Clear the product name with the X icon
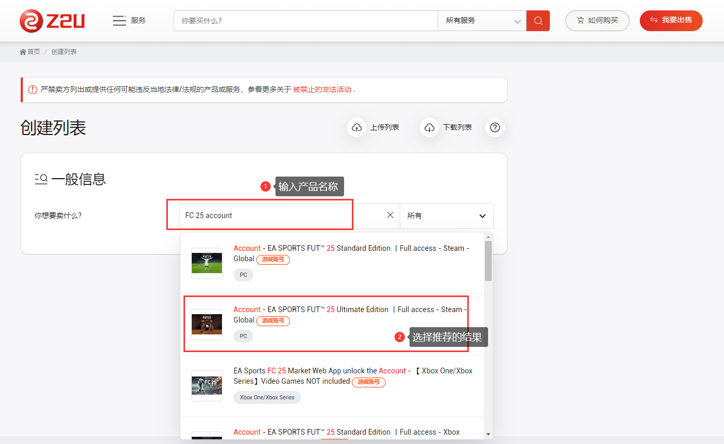Image resolution: width=724 pixels, height=444 pixels. click(390, 215)
